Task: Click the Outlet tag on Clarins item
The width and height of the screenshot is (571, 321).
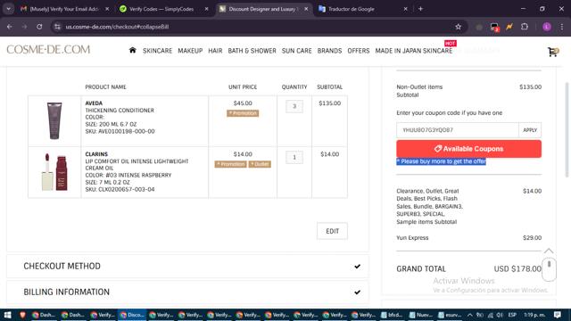Action: point(260,164)
